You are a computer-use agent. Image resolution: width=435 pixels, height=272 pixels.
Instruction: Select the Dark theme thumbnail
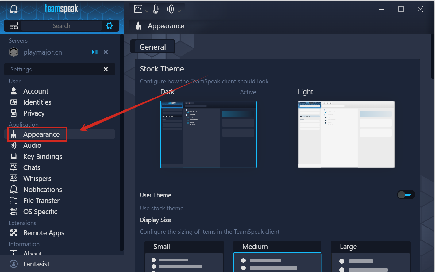coord(209,134)
